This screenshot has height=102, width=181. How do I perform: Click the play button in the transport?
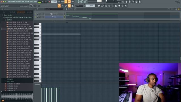(43, 2)
